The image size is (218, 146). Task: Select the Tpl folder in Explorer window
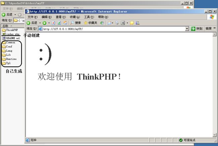(6, 63)
